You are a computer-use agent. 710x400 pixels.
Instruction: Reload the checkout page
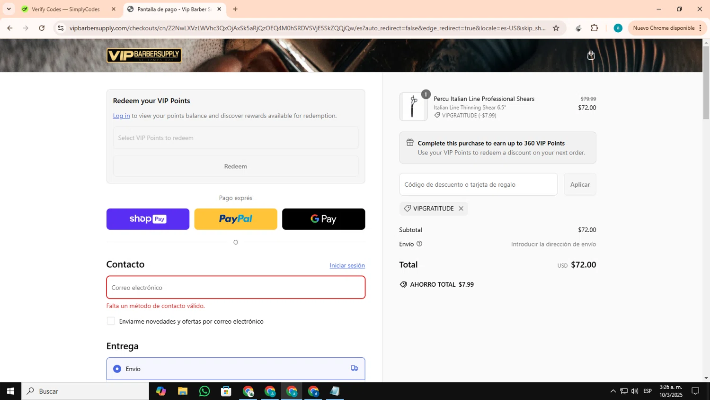pyautogui.click(x=42, y=28)
